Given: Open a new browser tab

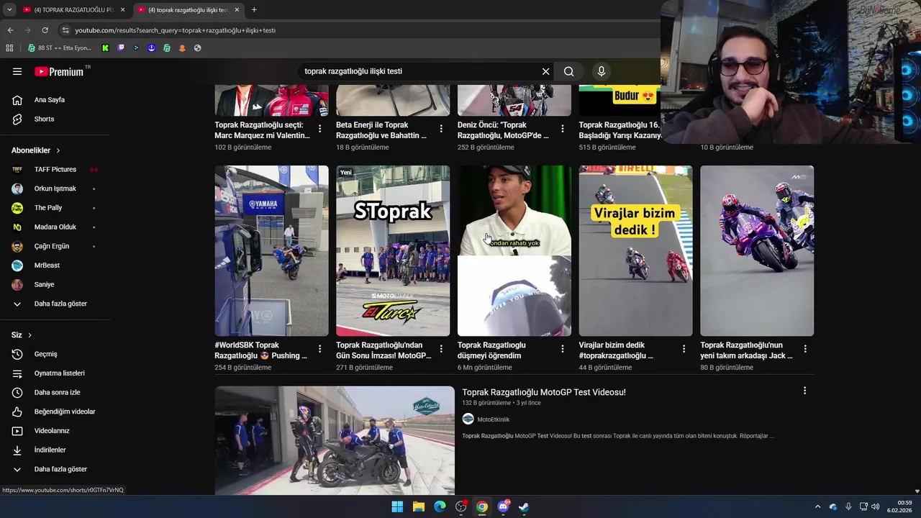Looking at the screenshot, I should point(254,9).
